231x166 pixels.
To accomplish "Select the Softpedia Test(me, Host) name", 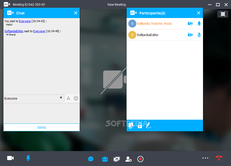I will (x=154, y=24).
